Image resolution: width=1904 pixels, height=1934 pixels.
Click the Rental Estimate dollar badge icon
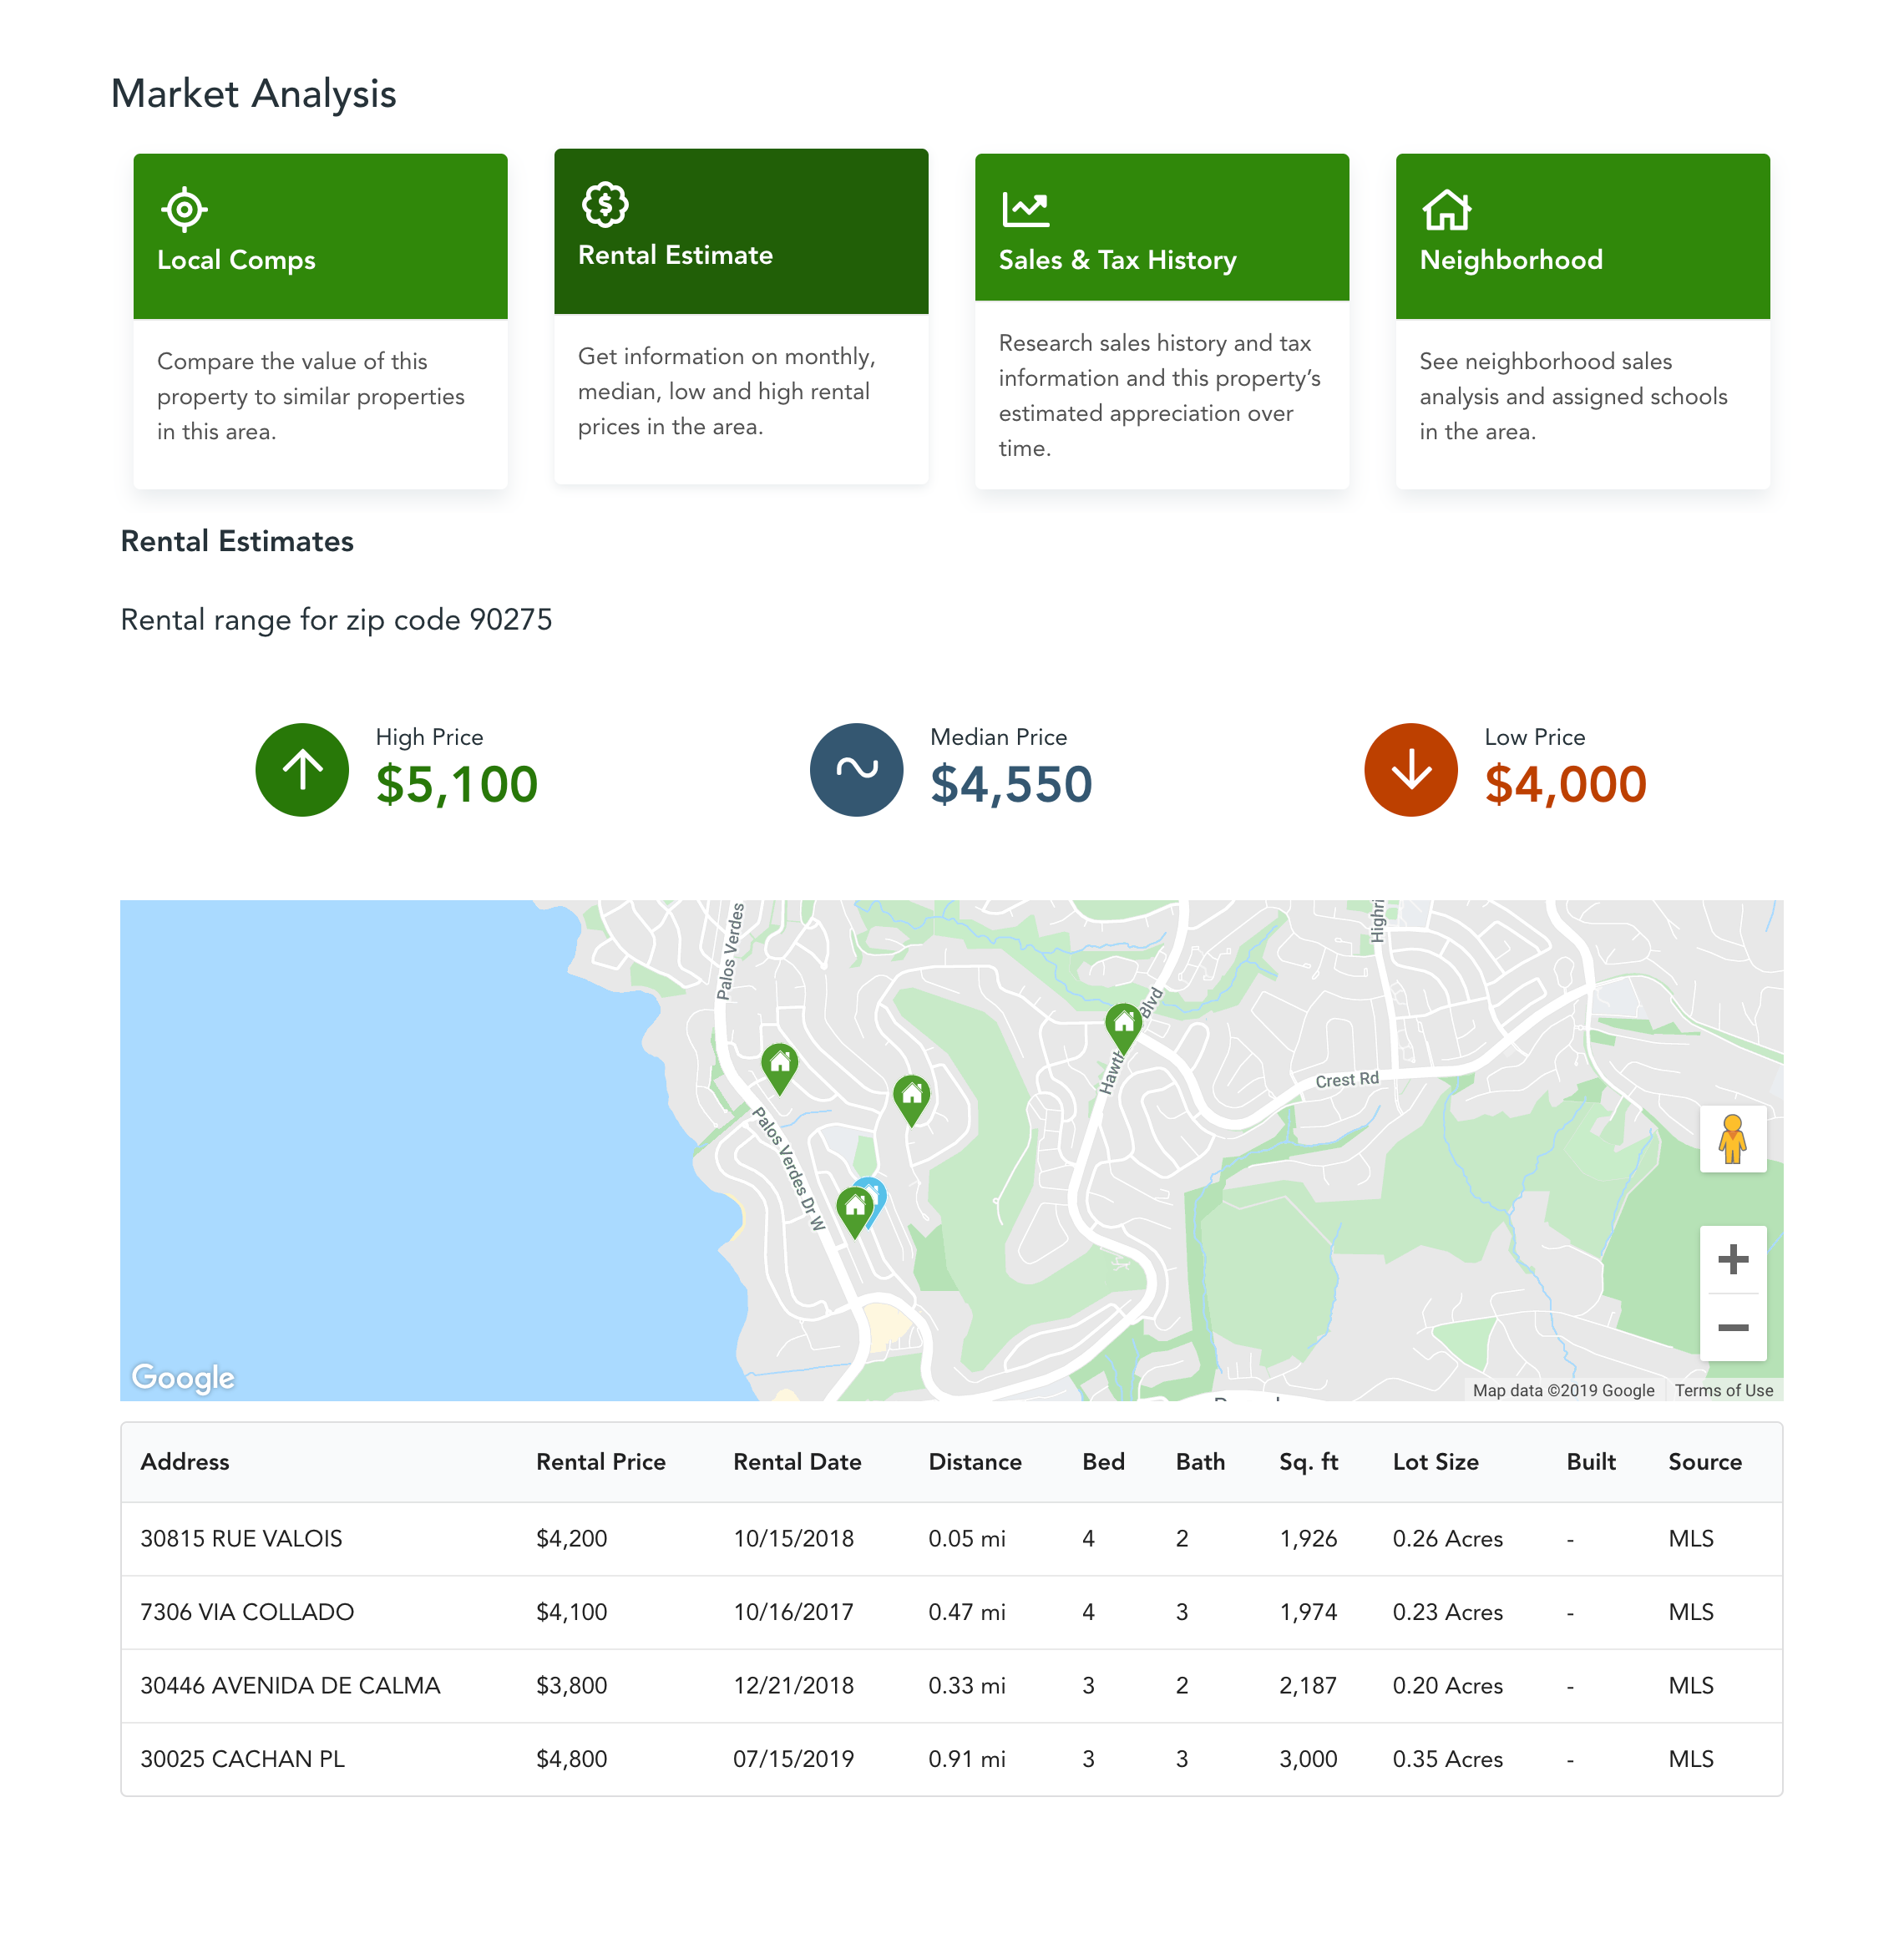tap(605, 204)
